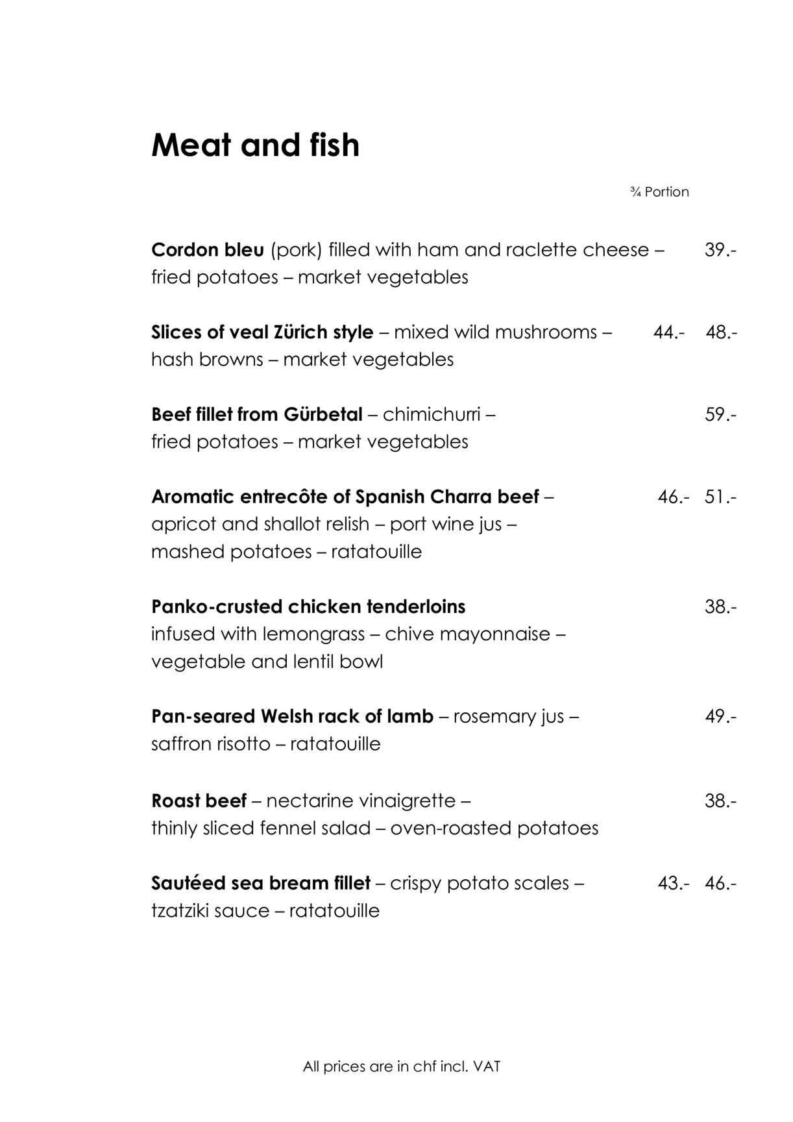Select the Cordon bleu dish name
Viewport: 793px width, 1122px height.
click(208, 250)
